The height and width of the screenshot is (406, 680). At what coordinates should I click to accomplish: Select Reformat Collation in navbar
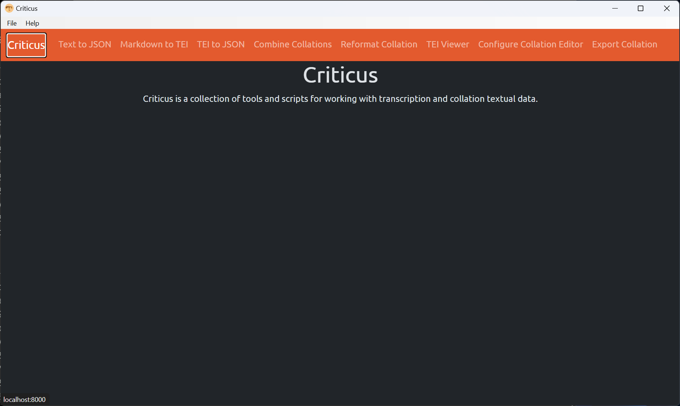tap(379, 44)
